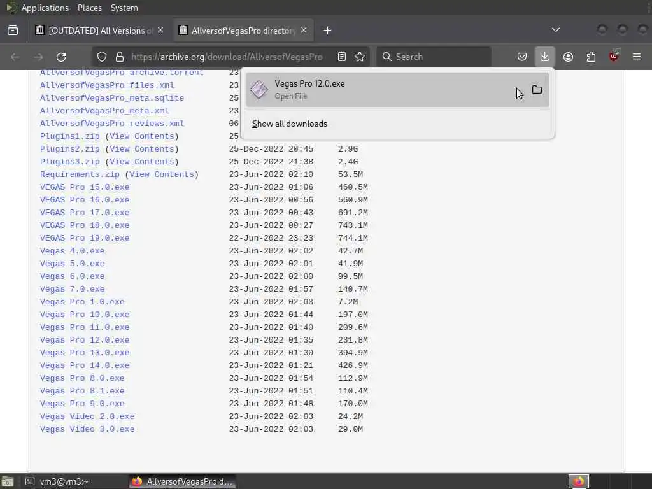The image size is (652, 489).
Task: Download Vegas 5.0.exe
Action: [x=73, y=264]
